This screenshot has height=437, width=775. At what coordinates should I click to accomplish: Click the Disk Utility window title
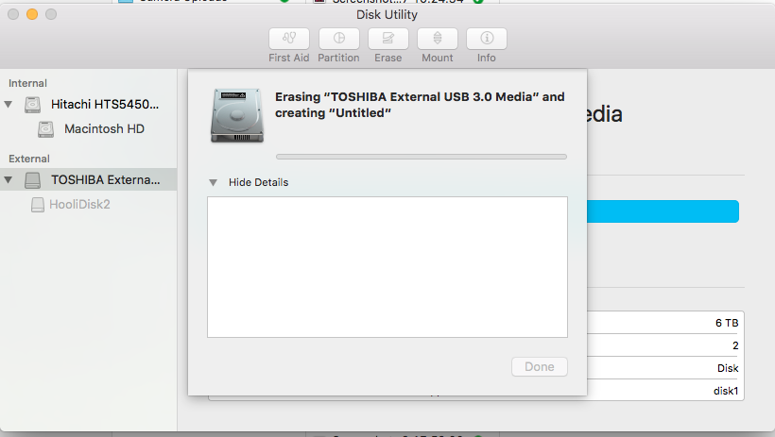coord(387,15)
